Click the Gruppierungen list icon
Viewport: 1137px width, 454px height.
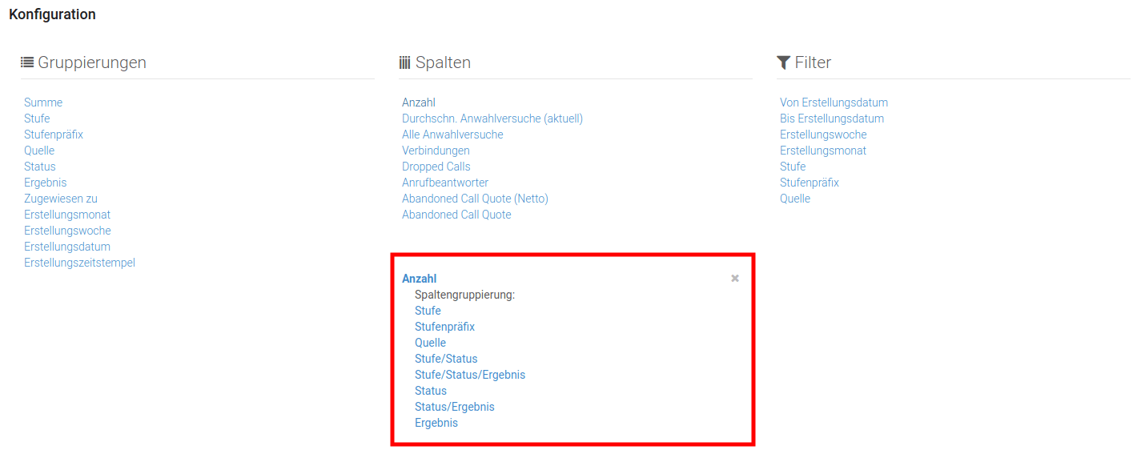tap(27, 62)
